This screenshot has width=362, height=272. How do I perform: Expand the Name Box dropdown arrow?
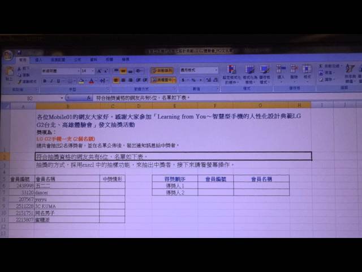coord(62,98)
